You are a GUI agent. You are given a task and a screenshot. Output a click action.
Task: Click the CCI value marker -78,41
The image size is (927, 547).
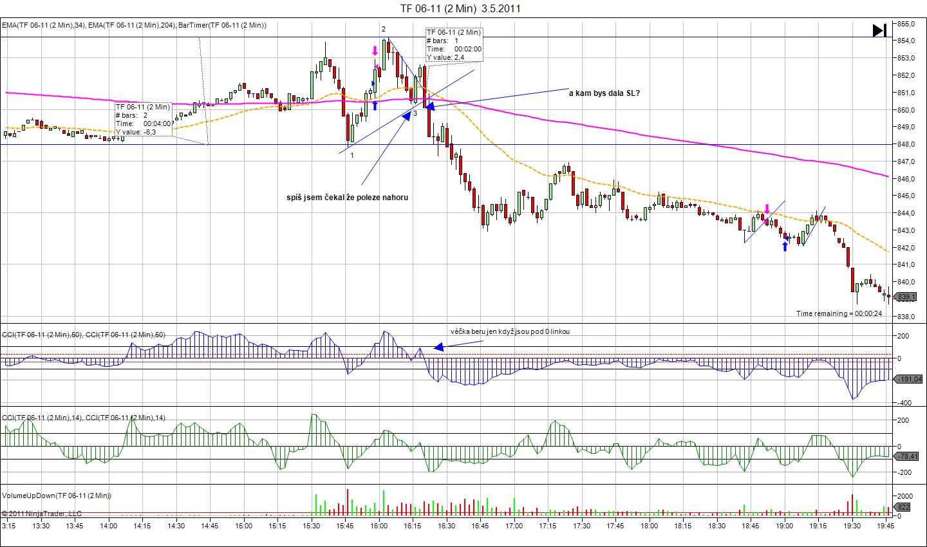pyautogui.click(x=906, y=456)
